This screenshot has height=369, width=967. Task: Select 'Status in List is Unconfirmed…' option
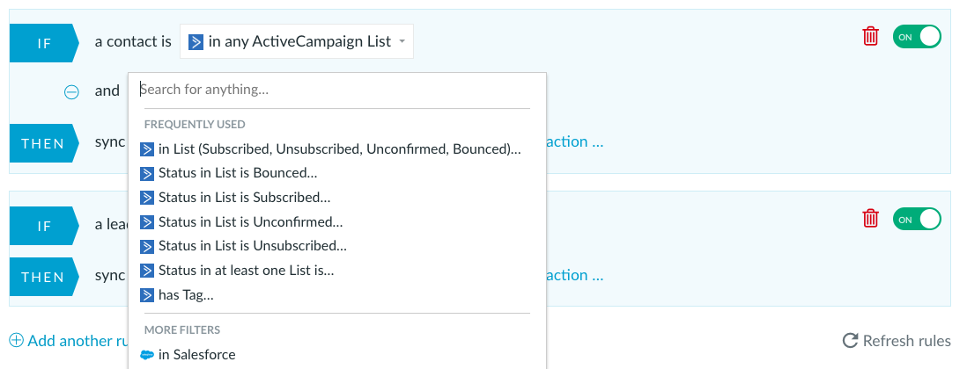pos(241,222)
